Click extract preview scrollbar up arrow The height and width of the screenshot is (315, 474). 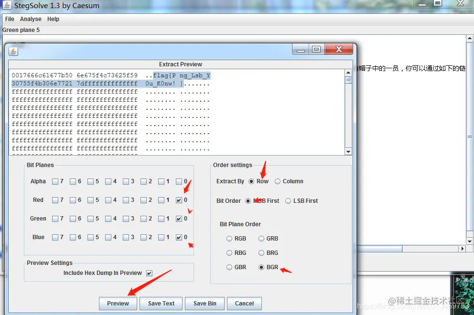(348, 73)
